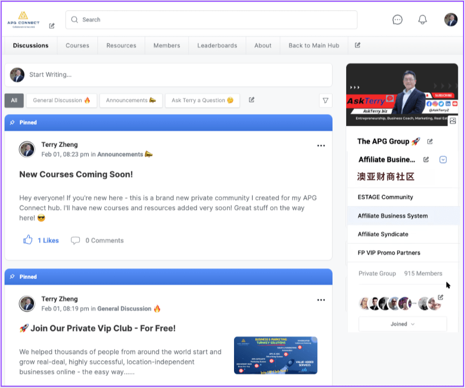Click Terry Zheng name on second post

59,299
